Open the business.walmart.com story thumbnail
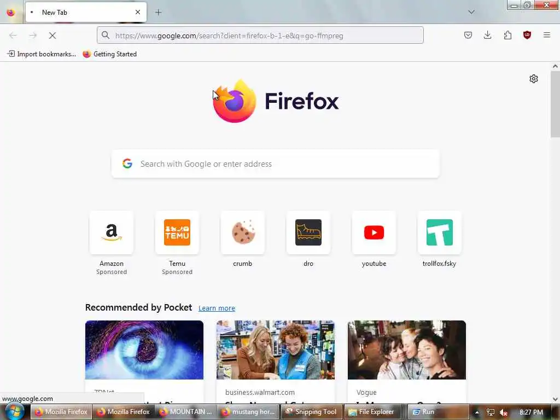 (x=276, y=350)
